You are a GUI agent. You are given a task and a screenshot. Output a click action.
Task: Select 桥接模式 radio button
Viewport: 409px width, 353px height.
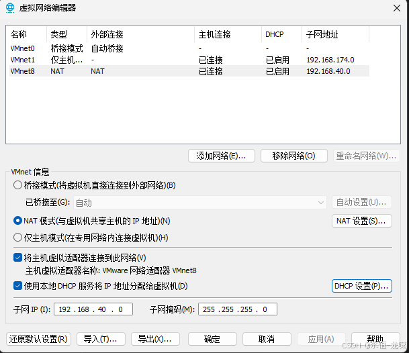pyautogui.click(x=17, y=185)
